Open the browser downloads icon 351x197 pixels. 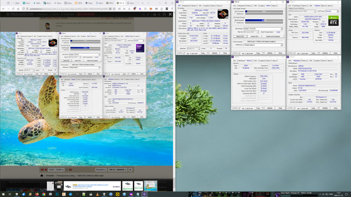pos(129,9)
